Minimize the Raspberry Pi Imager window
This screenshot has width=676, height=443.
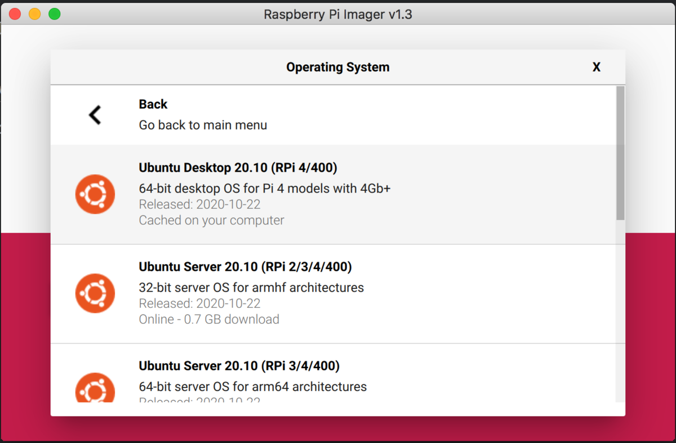35,14
